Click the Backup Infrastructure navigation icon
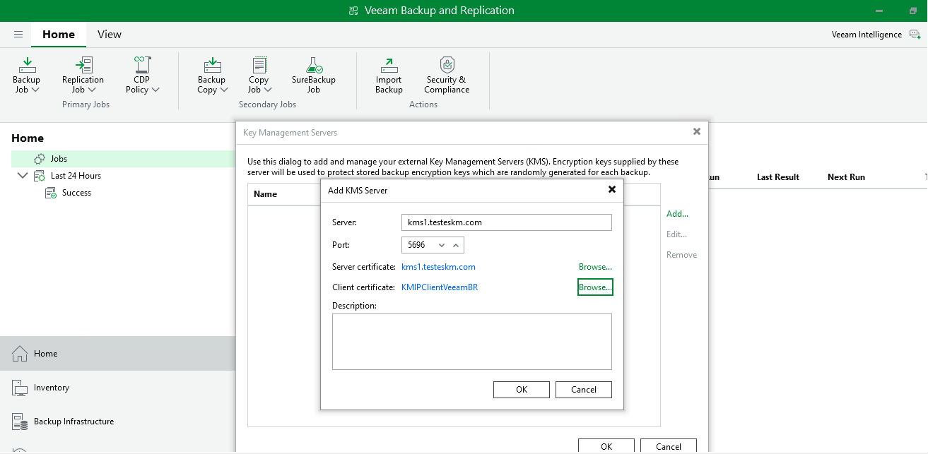The height and width of the screenshot is (454, 928). pyautogui.click(x=20, y=422)
